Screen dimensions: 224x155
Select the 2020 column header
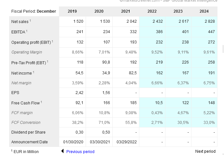(x=99, y=11)
